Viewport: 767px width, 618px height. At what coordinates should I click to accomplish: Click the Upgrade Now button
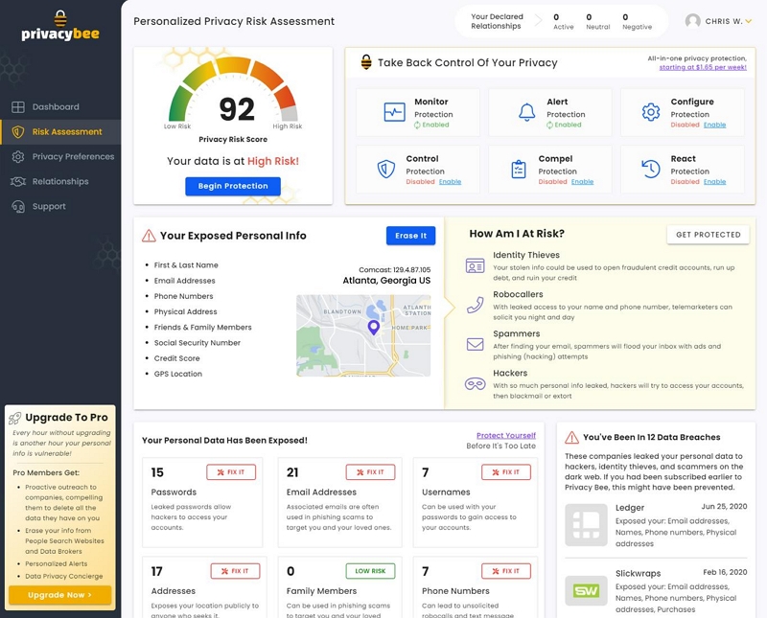click(x=60, y=595)
